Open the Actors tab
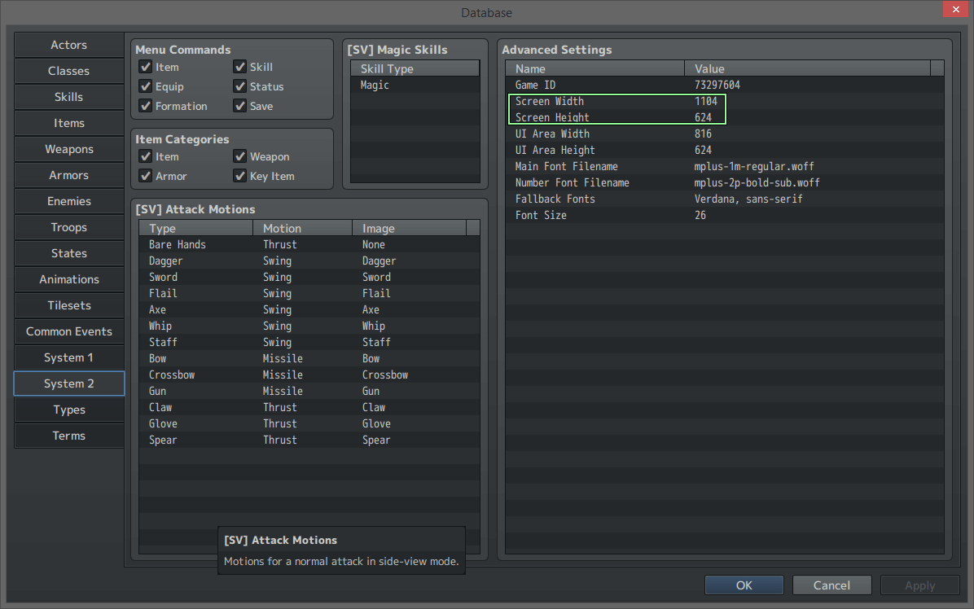 coord(69,45)
